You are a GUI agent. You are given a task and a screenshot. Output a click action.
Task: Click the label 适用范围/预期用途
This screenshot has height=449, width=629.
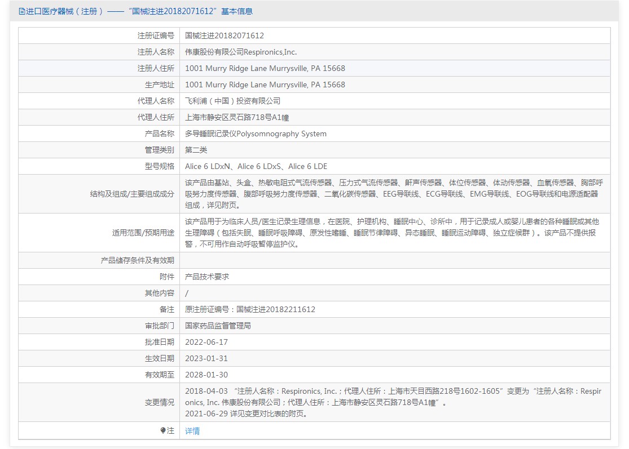[x=143, y=233]
